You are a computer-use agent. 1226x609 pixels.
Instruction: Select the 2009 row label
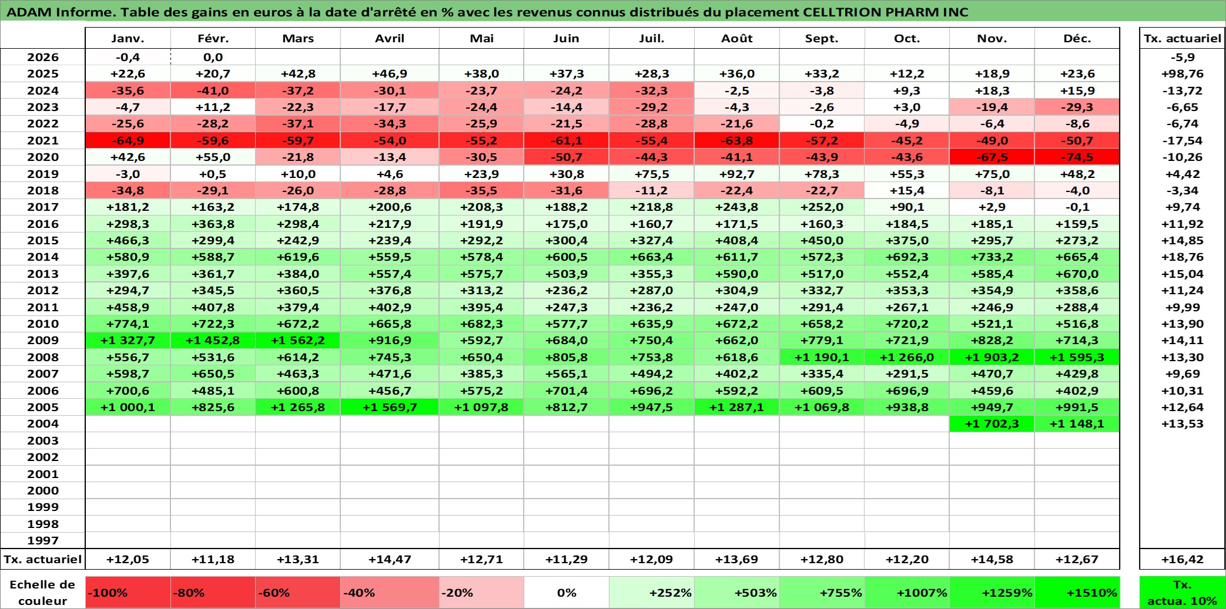coord(43,340)
